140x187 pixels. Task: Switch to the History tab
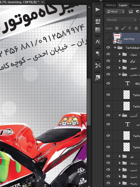[x=111, y=5]
